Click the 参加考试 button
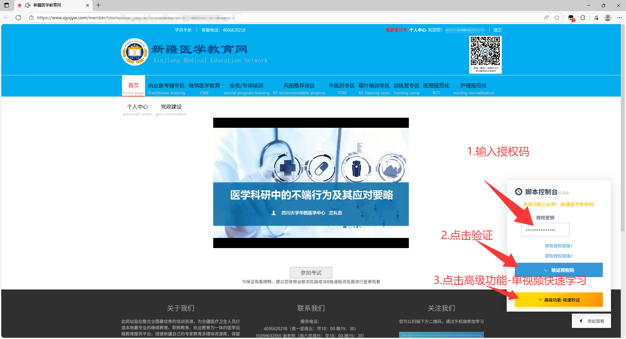 click(x=311, y=273)
